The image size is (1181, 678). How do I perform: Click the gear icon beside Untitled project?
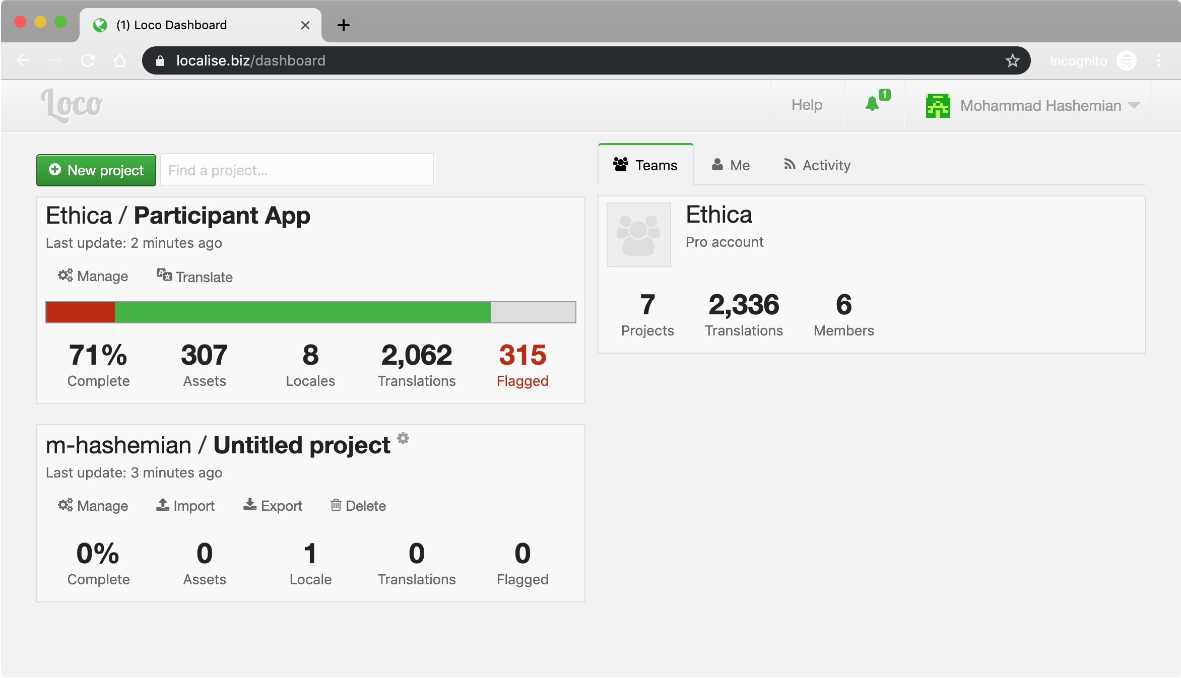[x=403, y=438]
